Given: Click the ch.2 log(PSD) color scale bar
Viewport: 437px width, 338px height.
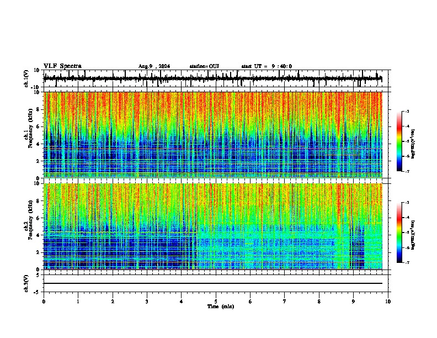Looking at the screenshot, I should (x=399, y=233).
